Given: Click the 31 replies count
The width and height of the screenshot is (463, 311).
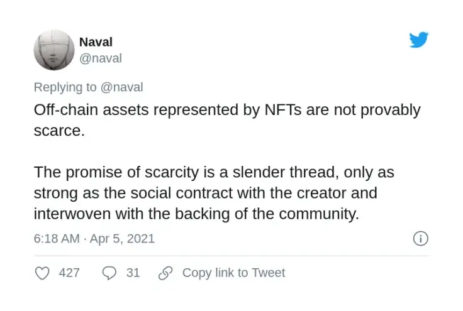Looking at the screenshot, I should [x=133, y=273].
